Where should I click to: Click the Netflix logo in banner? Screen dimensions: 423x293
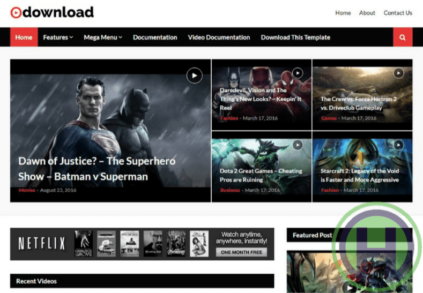point(42,244)
